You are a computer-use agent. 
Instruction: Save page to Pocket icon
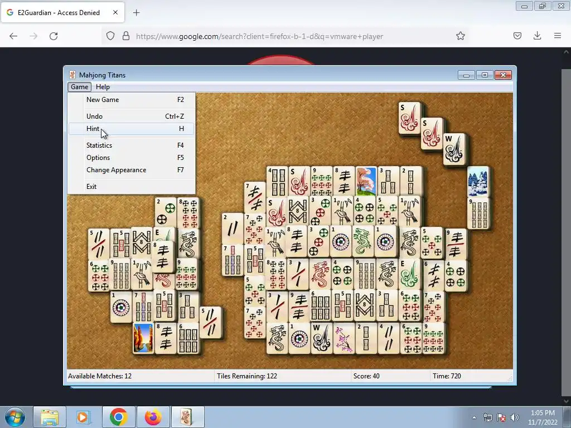pos(517,36)
